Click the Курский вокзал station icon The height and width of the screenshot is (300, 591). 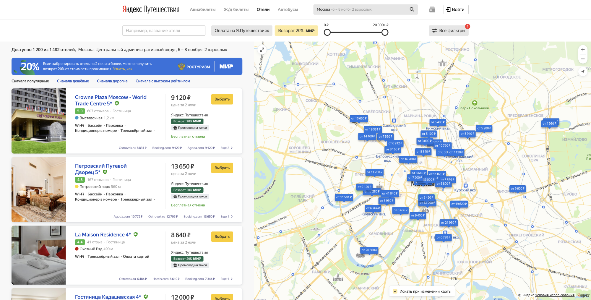point(465,186)
